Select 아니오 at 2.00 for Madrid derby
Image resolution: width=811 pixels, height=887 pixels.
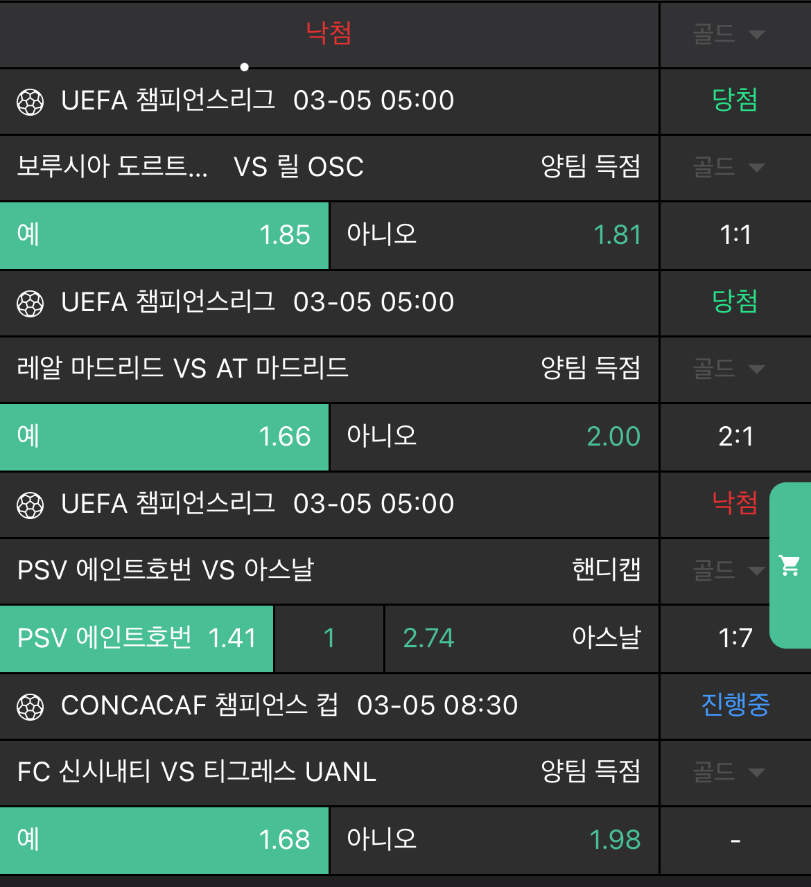(494, 437)
